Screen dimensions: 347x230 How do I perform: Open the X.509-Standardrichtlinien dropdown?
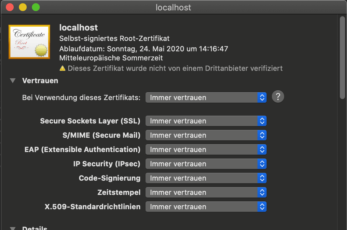(206, 207)
